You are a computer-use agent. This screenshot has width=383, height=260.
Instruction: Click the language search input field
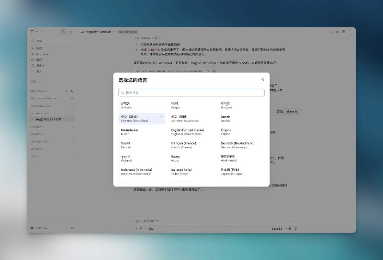[191, 93]
